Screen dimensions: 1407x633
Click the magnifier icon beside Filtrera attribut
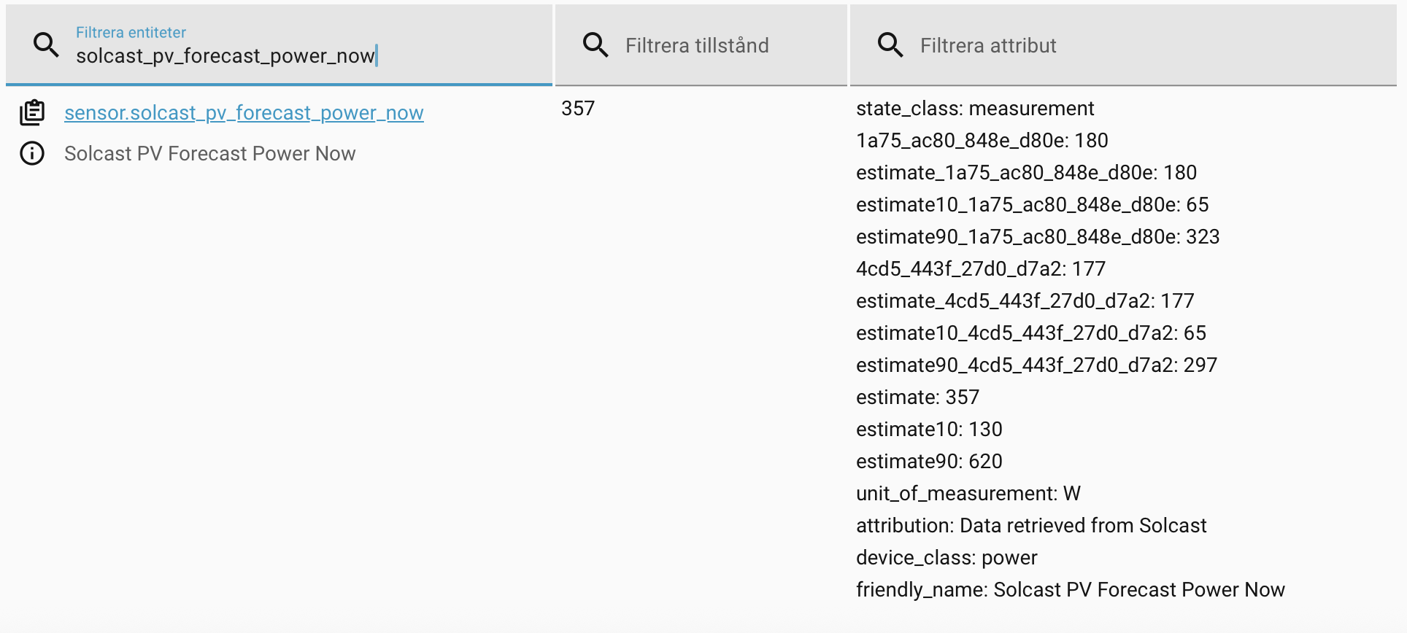(890, 45)
